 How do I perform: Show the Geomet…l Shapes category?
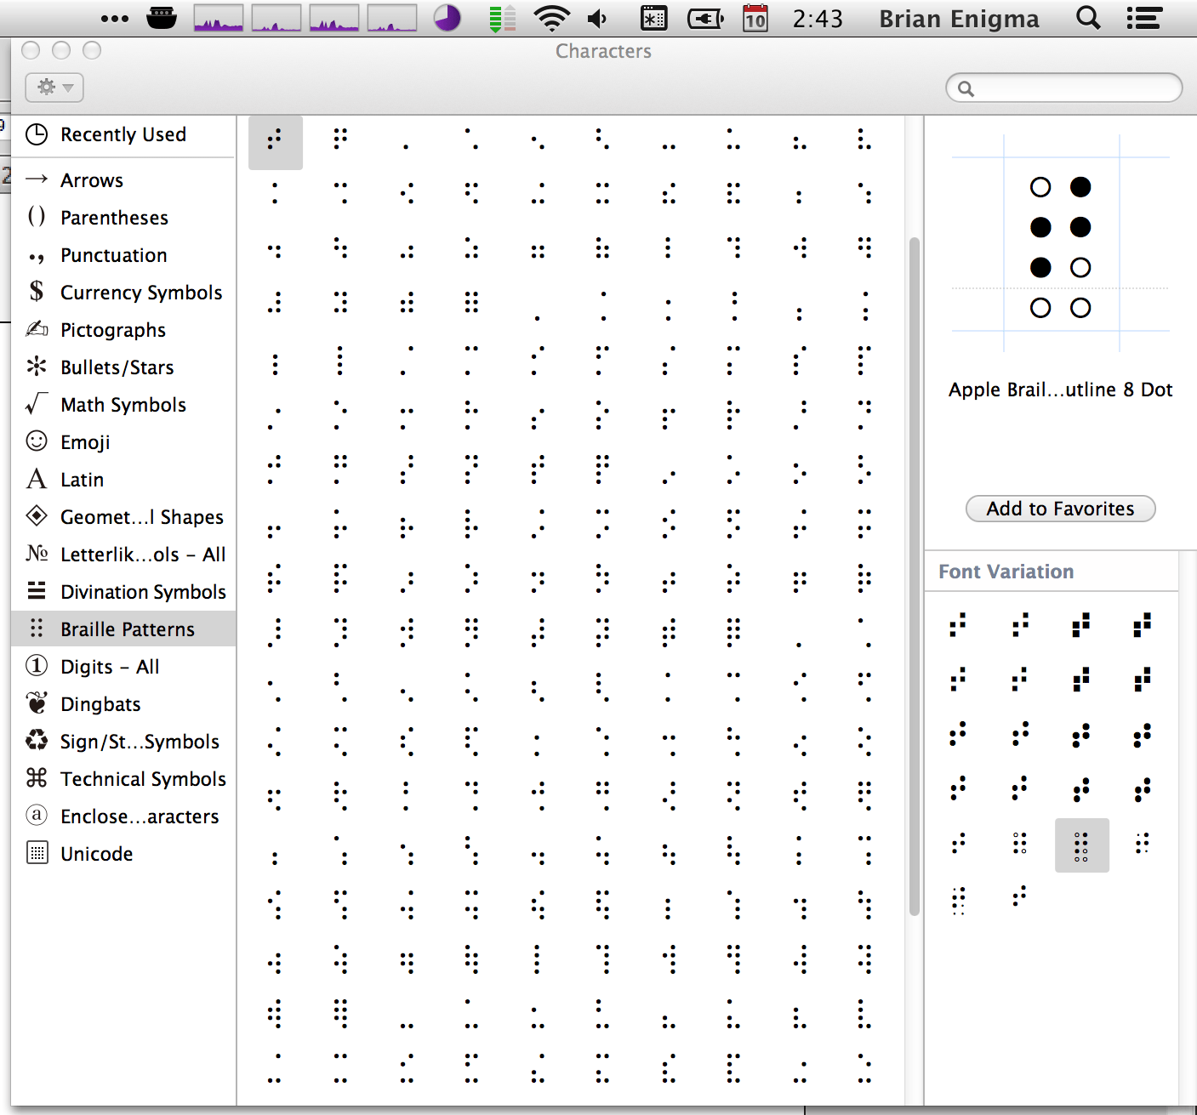[x=123, y=517]
